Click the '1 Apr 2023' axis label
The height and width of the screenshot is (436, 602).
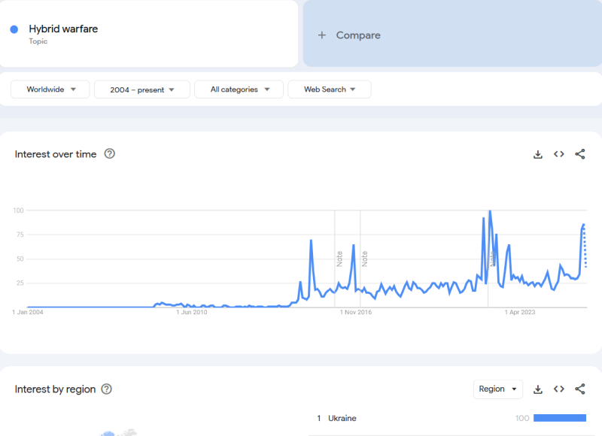click(x=520, y=312)
